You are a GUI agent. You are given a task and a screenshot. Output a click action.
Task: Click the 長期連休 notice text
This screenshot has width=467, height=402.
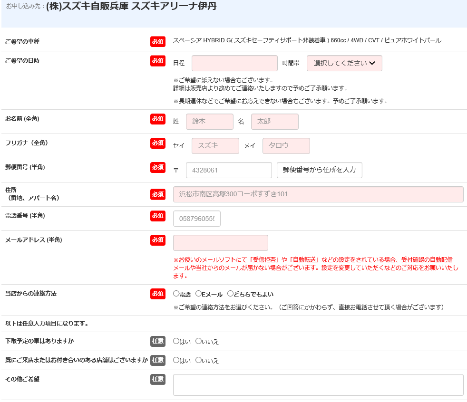coord(280,101)
